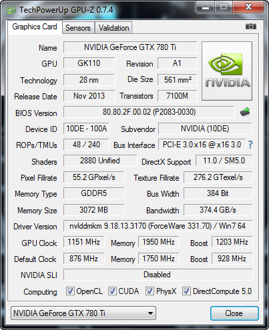Image resolution: width=269 pixels, height=330 pixels.
Task: Click the BIOS save chip icon
Action: pyautogui.click(x=245, y=112)
